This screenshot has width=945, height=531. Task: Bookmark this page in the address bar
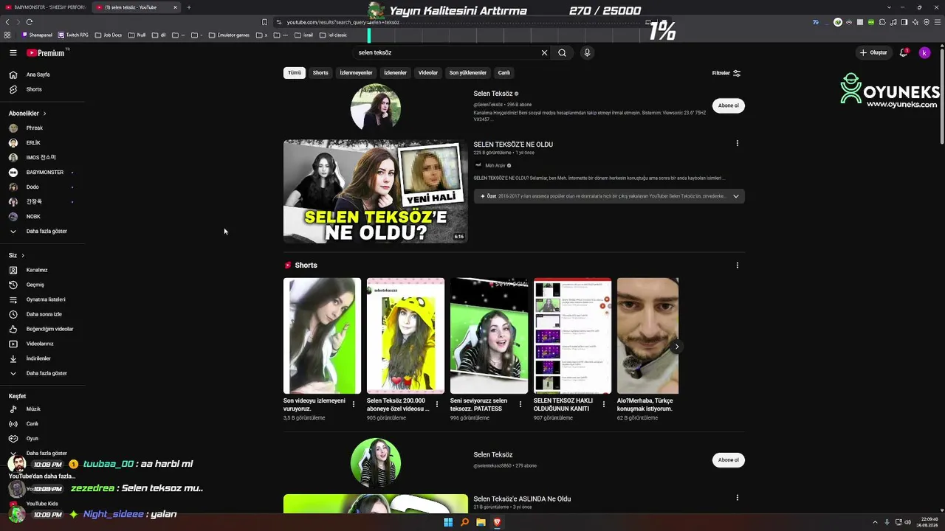pos(264,22)
